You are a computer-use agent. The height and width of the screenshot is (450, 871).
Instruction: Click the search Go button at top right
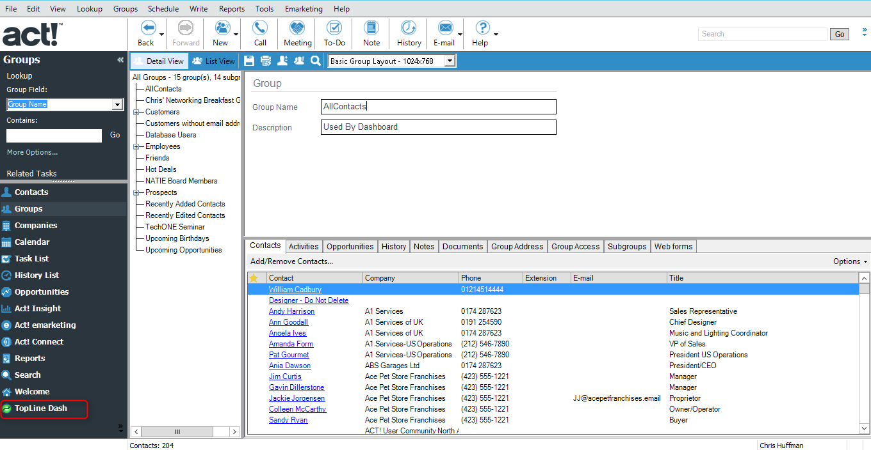tap(840, 35)
